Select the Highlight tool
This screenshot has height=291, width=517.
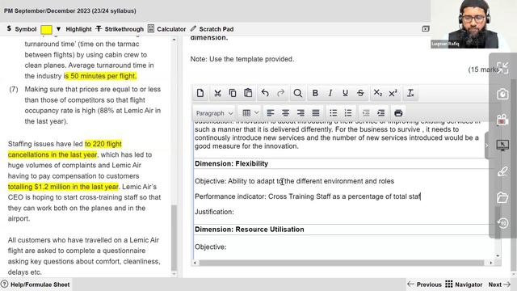[x=78, y=29]
